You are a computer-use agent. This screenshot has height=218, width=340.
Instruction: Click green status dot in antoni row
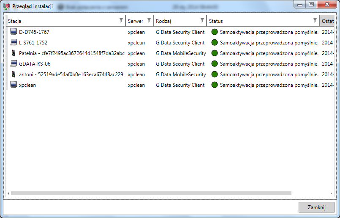pyautogui.click(x=215, y=74)
